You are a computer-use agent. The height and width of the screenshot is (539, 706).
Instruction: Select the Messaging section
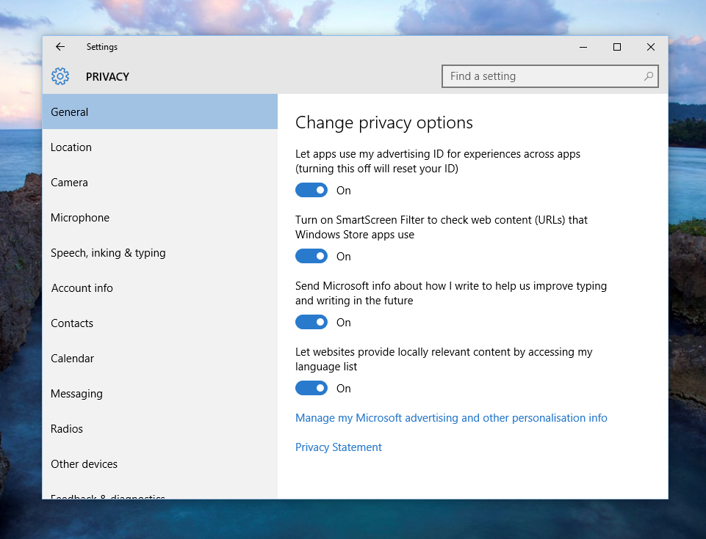click(x=76, y=393)
